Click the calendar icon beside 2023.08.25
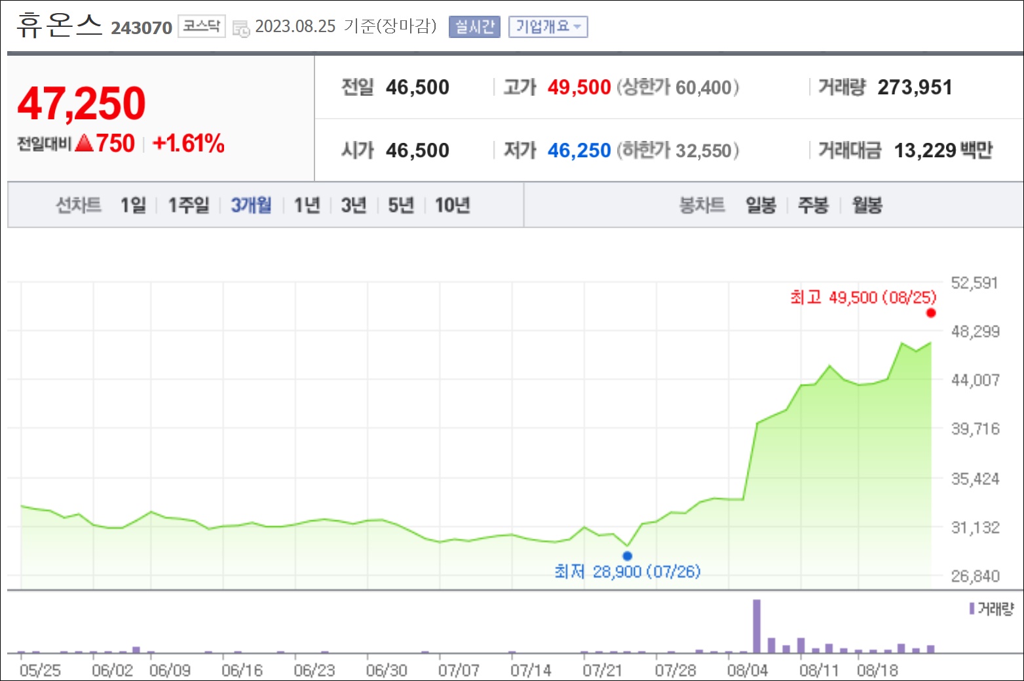1024x681 pixels. pos(241,28)
